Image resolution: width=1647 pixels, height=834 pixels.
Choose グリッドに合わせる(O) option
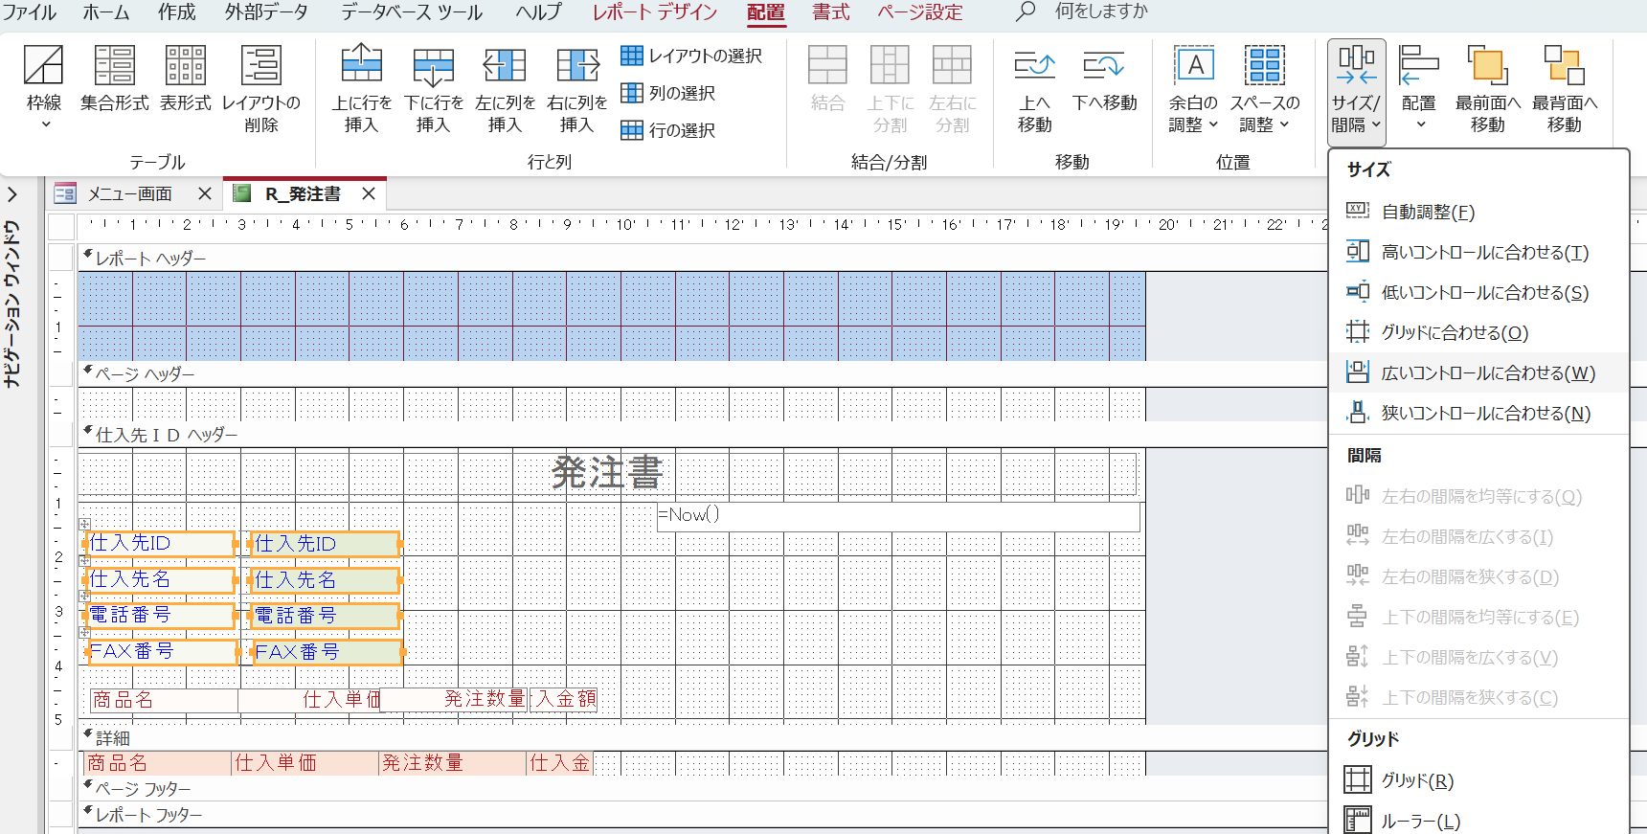tap(1479, 332)
